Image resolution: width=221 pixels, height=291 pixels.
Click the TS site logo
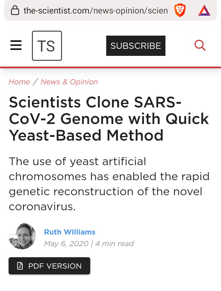47,46
